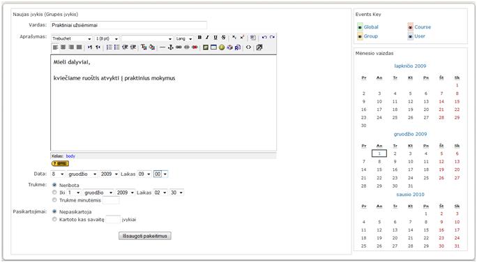Toggle the HTML source view

pos(248,47)
